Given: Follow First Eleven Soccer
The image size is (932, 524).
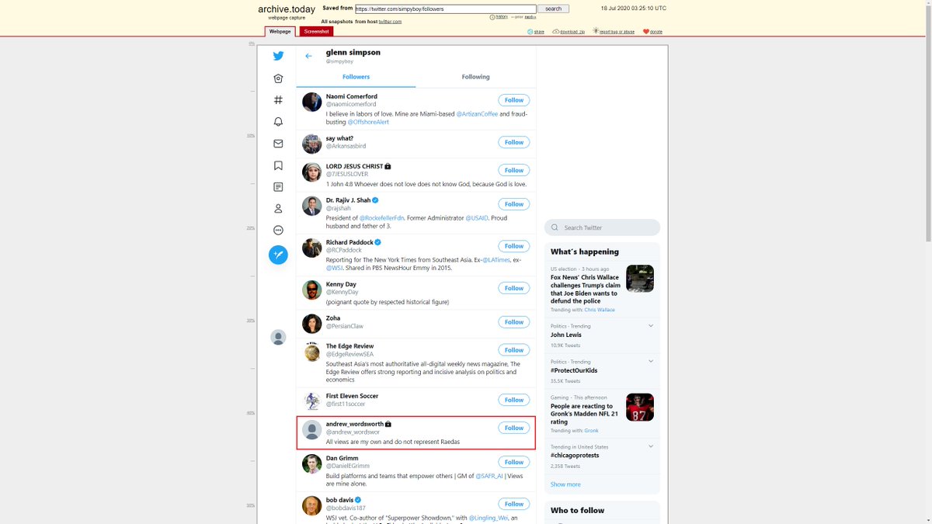Looking at the screenshot, I should pyautogui.click(x=514, y=400).
